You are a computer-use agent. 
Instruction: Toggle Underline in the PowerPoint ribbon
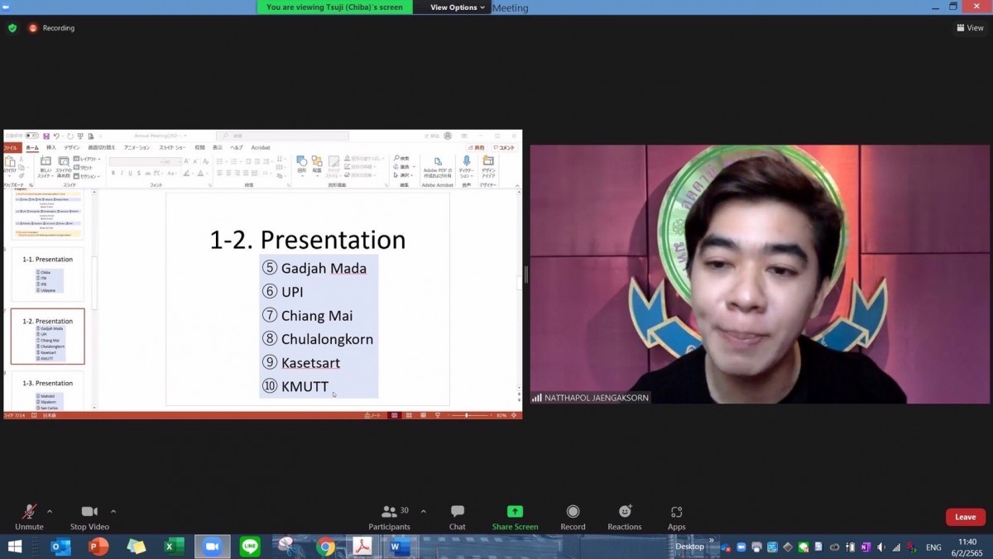pos(131,174)
